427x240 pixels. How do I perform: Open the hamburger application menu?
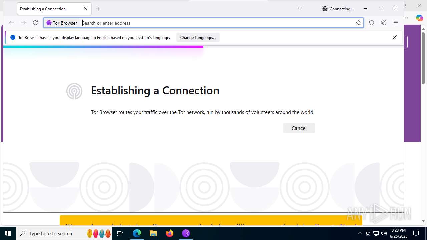[x=396, y=23]
